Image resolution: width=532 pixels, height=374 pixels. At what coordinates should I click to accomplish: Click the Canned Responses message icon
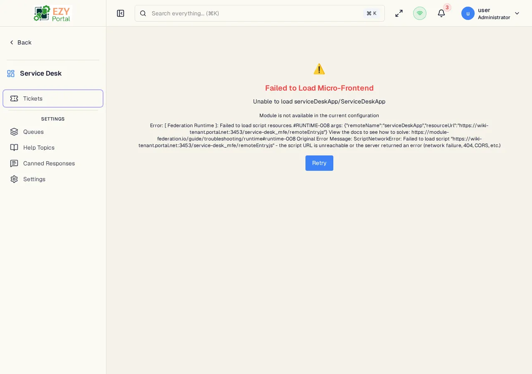pos(14,163)
